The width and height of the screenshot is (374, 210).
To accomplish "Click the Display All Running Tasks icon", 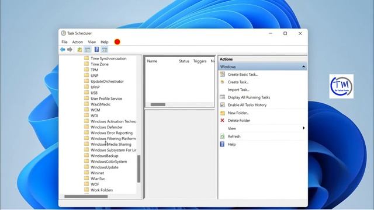I will pyautogui.click(x=222, y=97).
